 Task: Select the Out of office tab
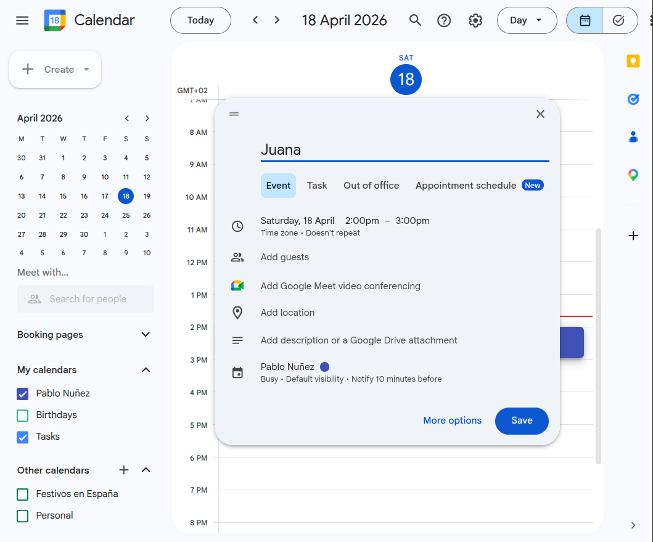coord(371,185)
